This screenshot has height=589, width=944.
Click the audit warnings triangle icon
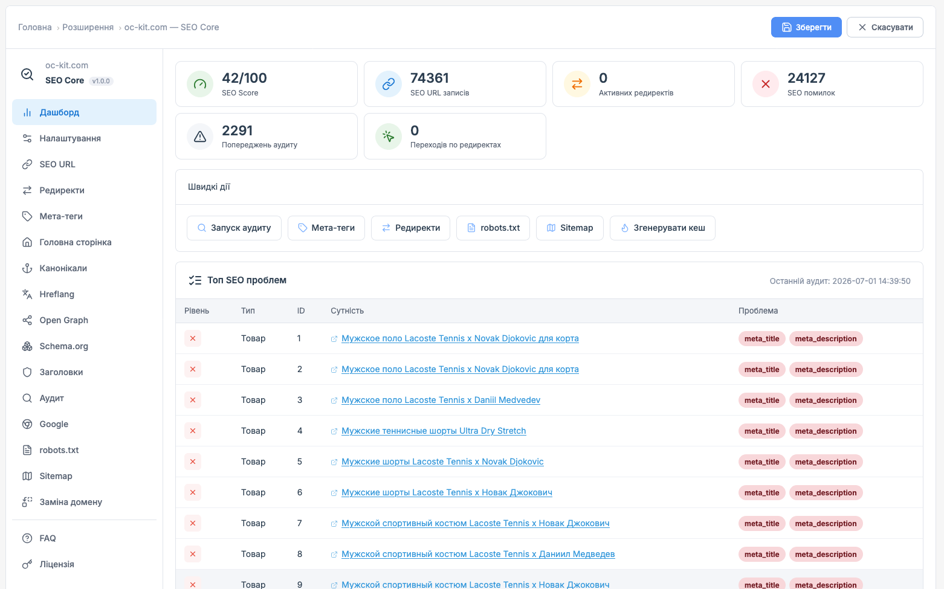(x=200, y=137)
